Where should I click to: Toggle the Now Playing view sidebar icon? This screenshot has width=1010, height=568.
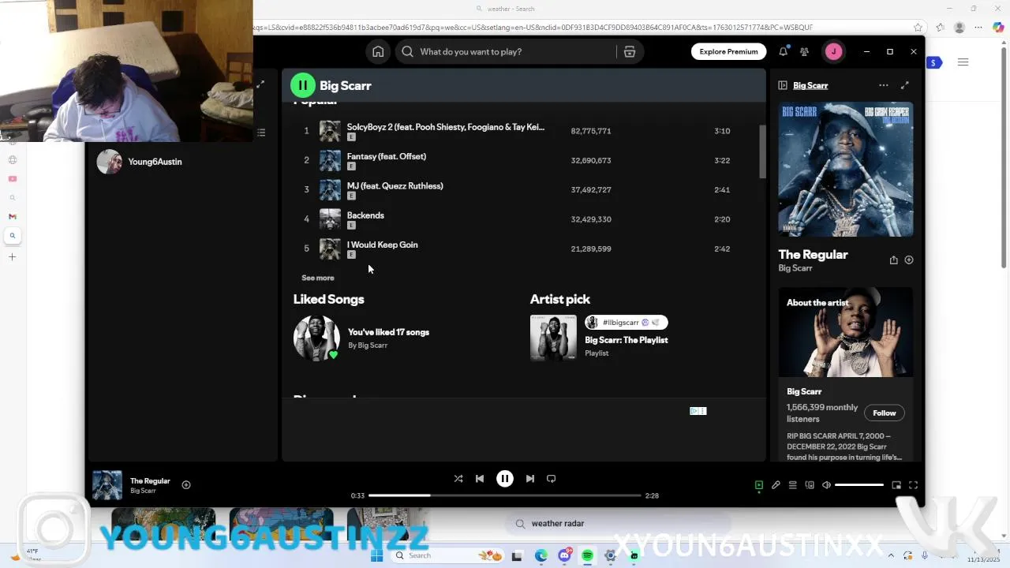point(783,85)
